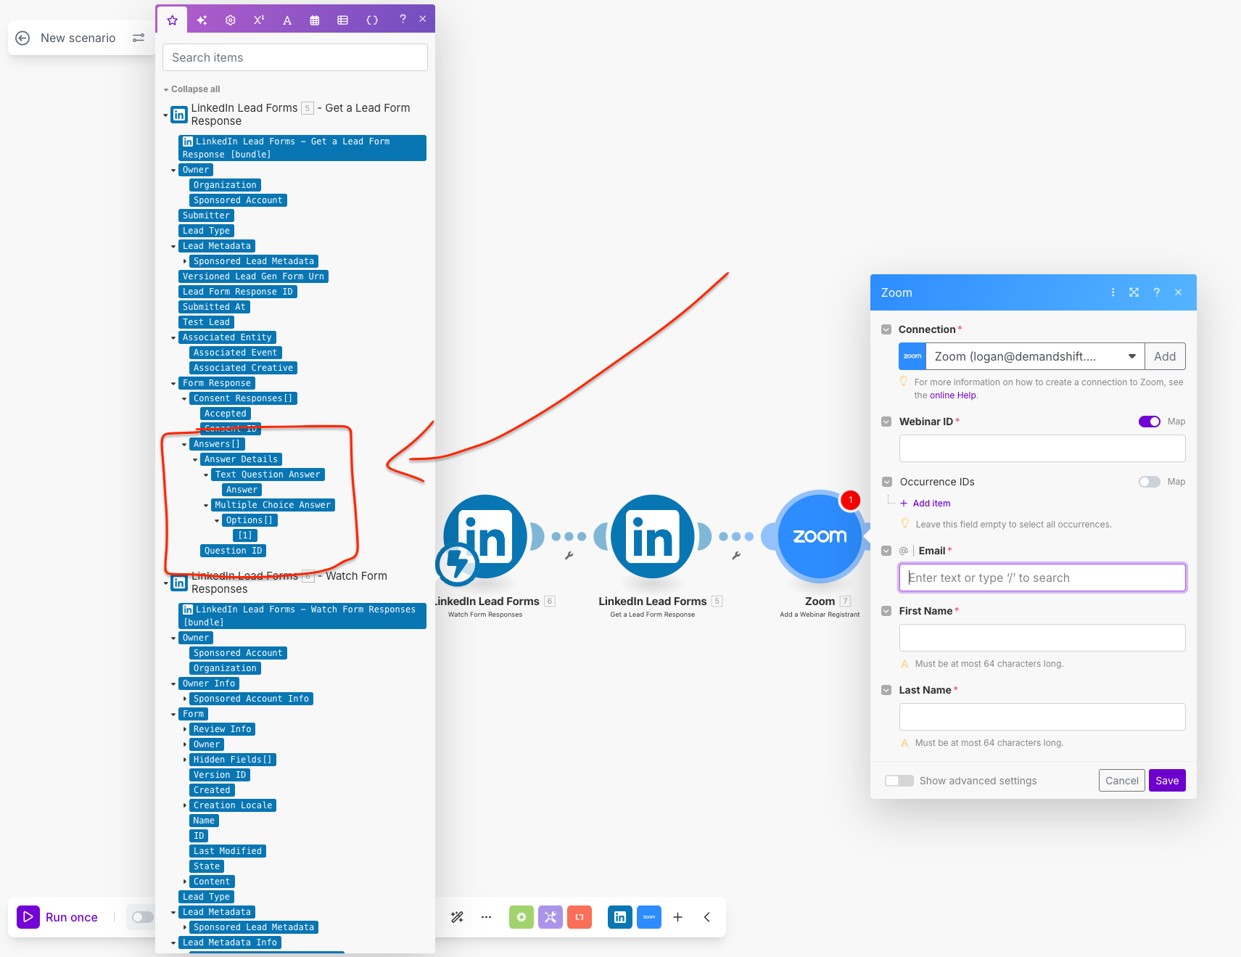The height and width of the screenshot is (957, 1241).
Task: Collapse the favorites bar with the chevron
Action: pyautogui.click(x=707, y=917)
